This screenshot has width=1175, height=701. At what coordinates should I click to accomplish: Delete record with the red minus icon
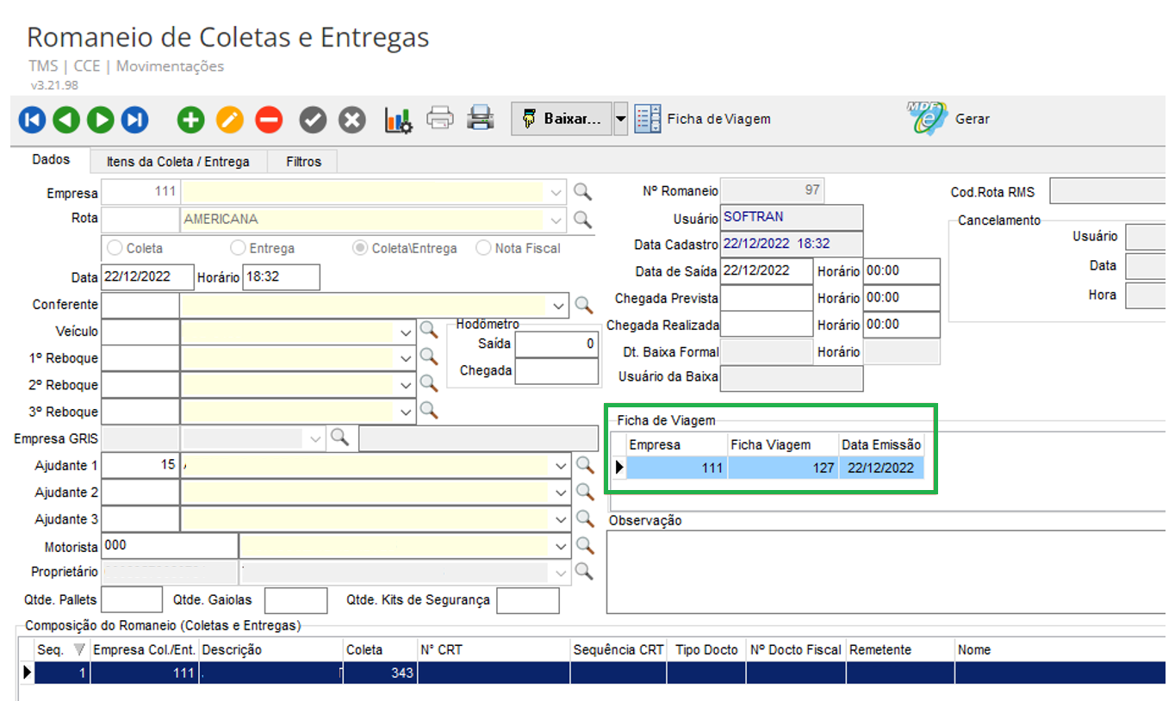point(269,120)
